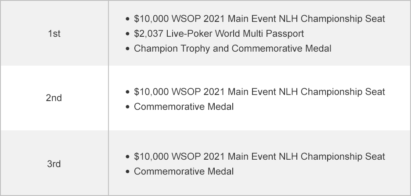Click the bullet before Champion Trophy line

(127, 49)
